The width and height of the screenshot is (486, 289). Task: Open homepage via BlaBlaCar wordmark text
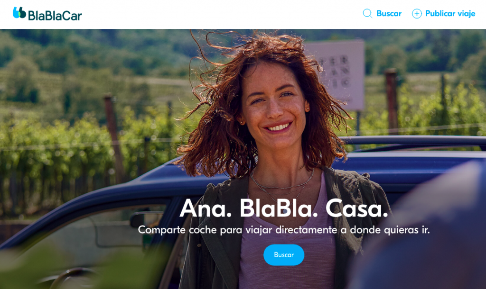tap(55, 16)
